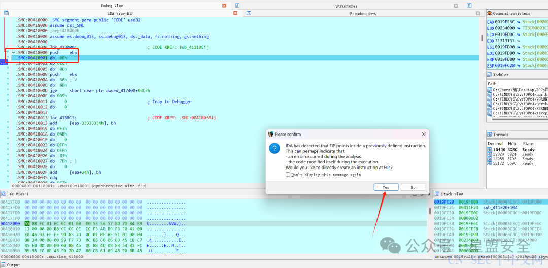Viewport: 548px width, 268px height.
Task: Switch to the Pseudocode-A tab
Action: 363,13
